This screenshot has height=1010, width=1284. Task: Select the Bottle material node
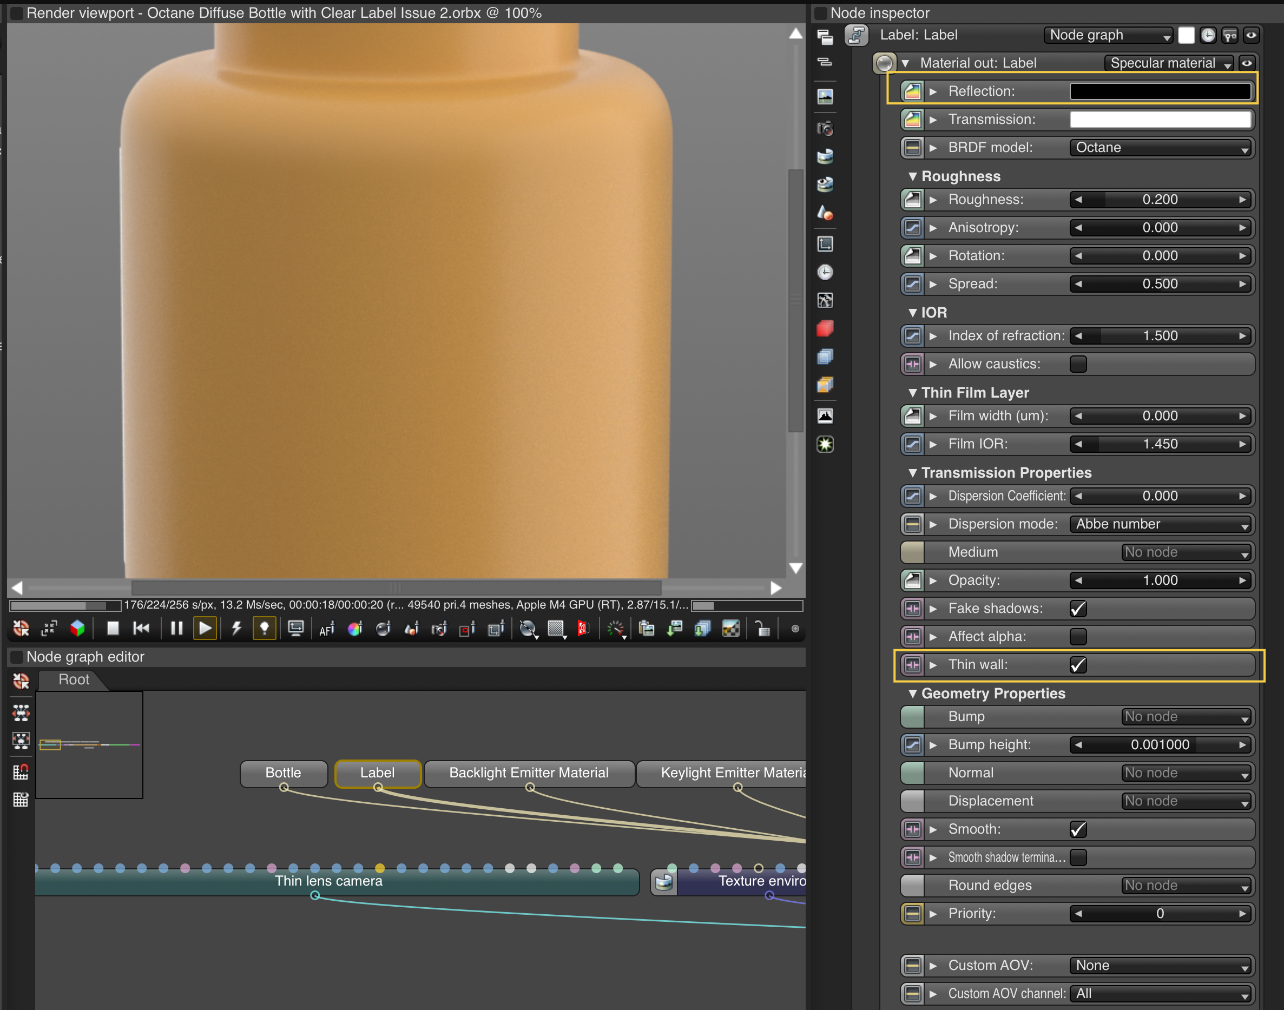pyautogui.click(x=284, y=773)
